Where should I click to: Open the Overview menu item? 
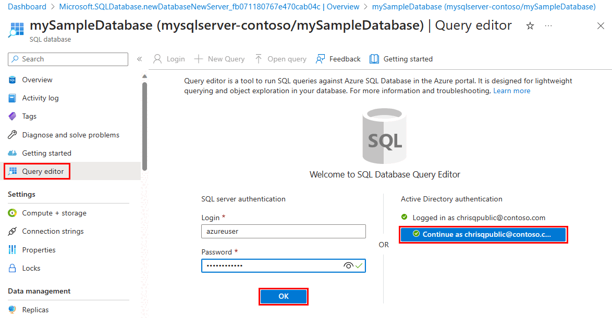click(37, 80)
